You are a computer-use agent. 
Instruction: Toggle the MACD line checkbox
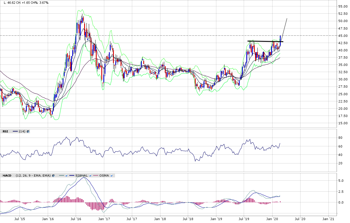pyautogui.click(x=66, y=176)
